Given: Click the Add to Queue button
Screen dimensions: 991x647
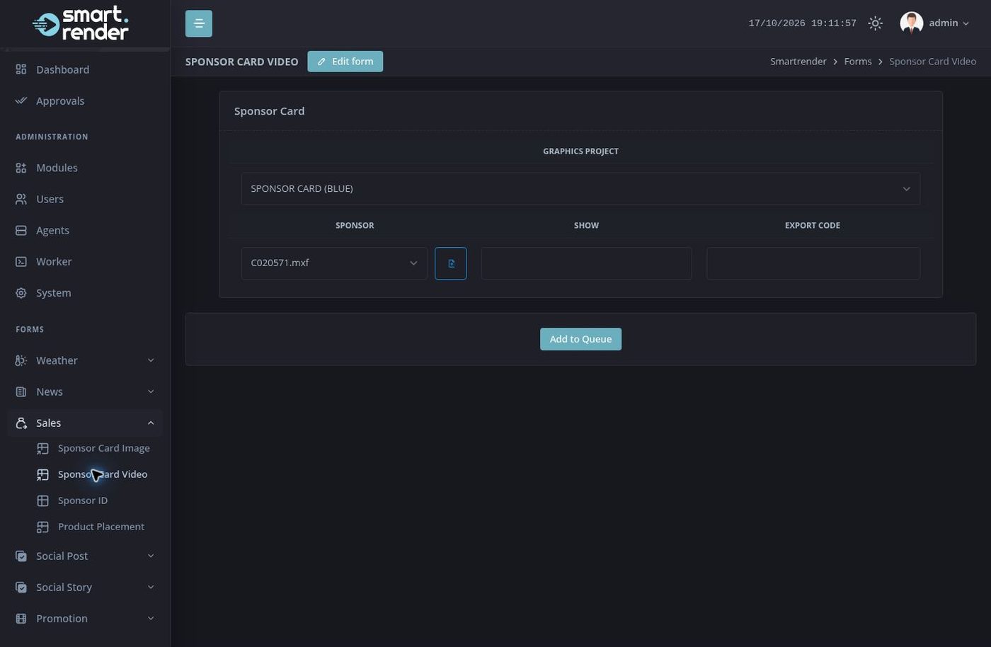Looking at the screenshot, I should [580, 339].
